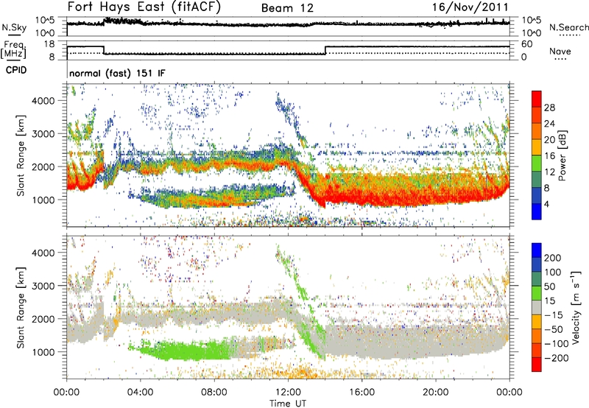This screenshot has width=589, height=408.
Task: Click the 'Fort Hays East (fitACF)' title
Action: [144, 7]
